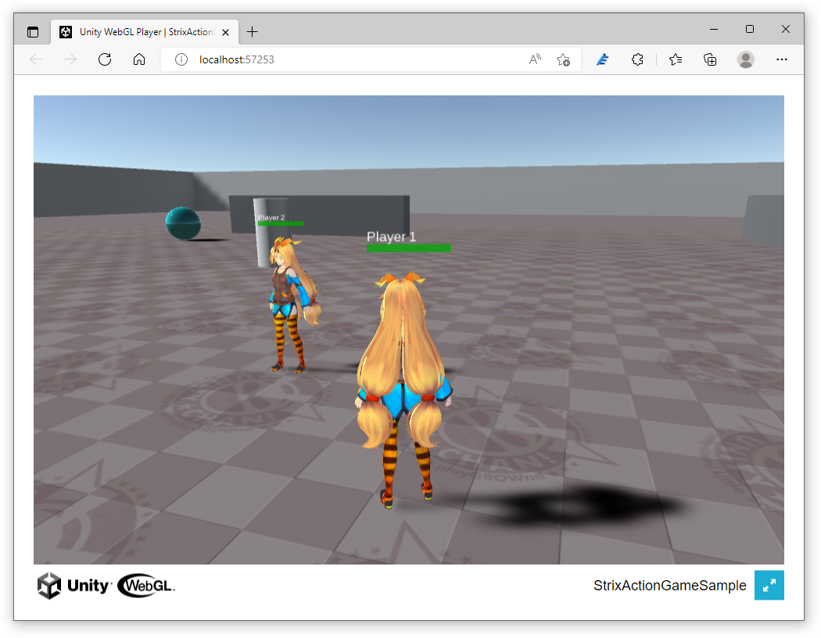Toggle the vertical tabs actions button
Viewport: 821px width, 638px height.
[33, 32]
